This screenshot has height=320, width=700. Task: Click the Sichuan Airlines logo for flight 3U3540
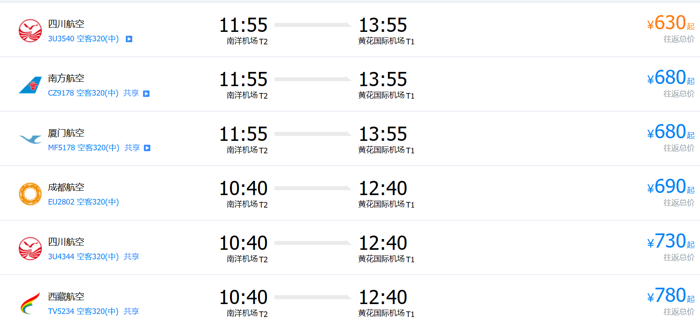coord(30,31)
